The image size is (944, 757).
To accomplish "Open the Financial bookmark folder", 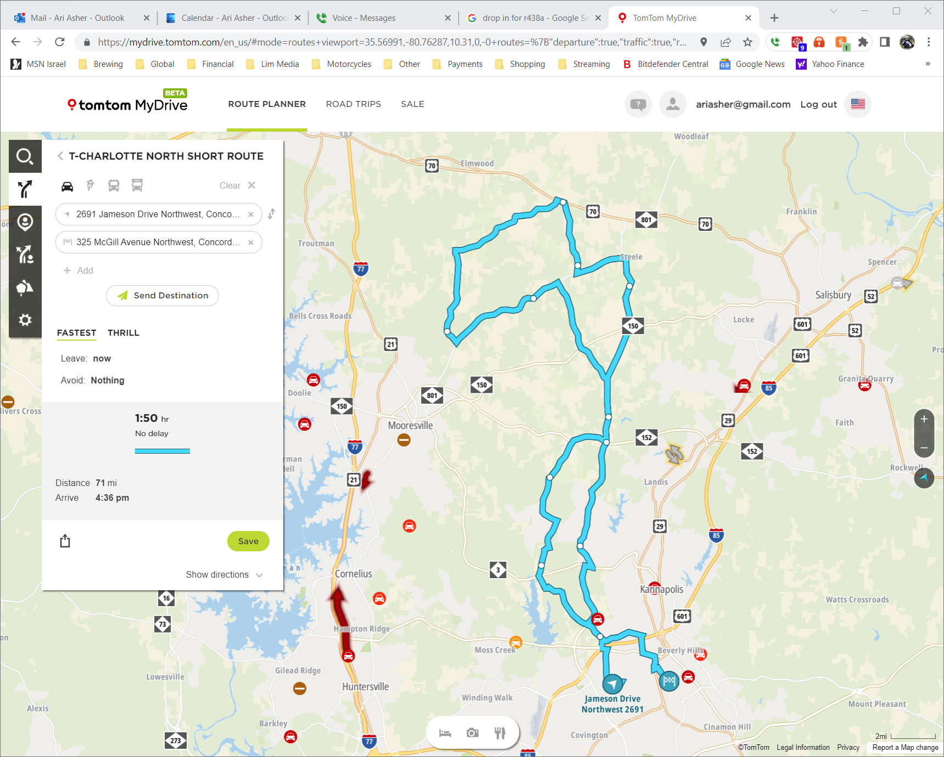I will click(211, 64).
